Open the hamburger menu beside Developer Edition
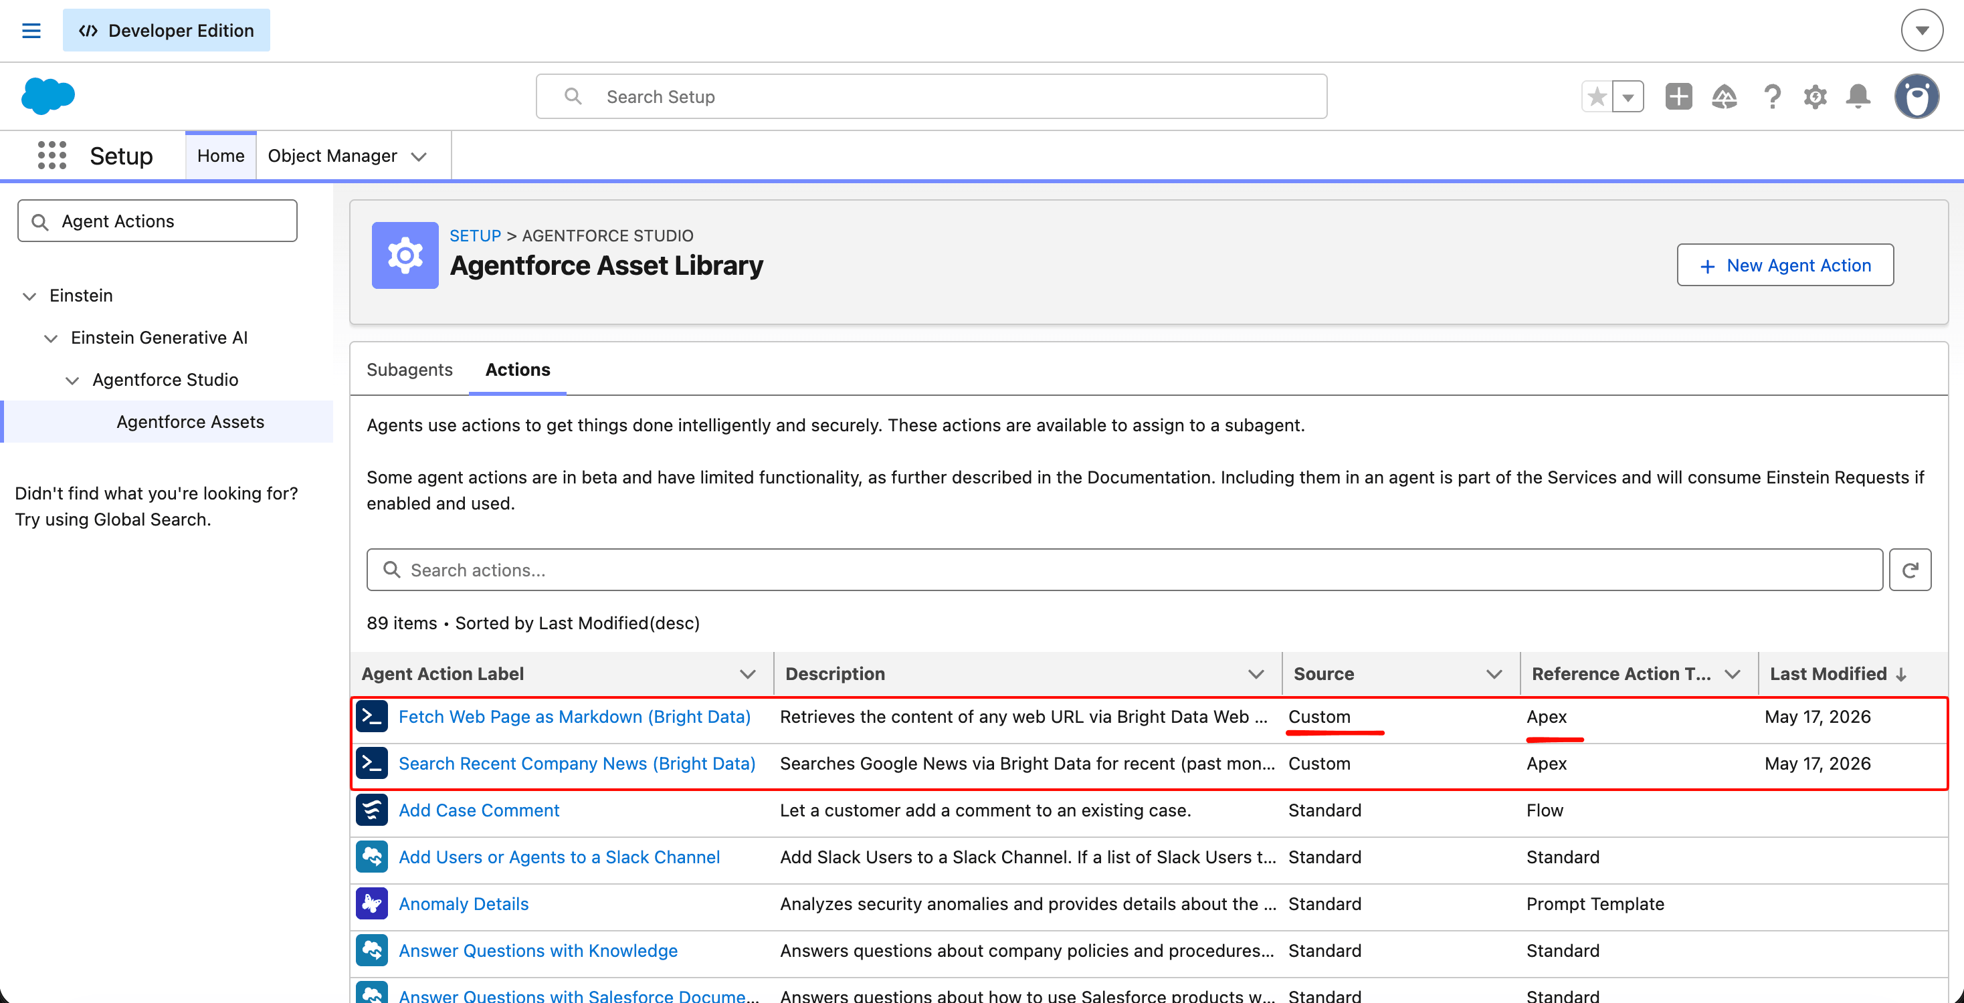The image size is (1964, 1003). [x=31, y=31]
